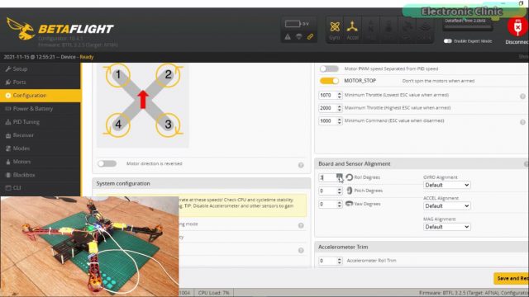Click the Disconnect icon in the header
529x297 pixels.
pyautogui.click(x=517, y=27)
